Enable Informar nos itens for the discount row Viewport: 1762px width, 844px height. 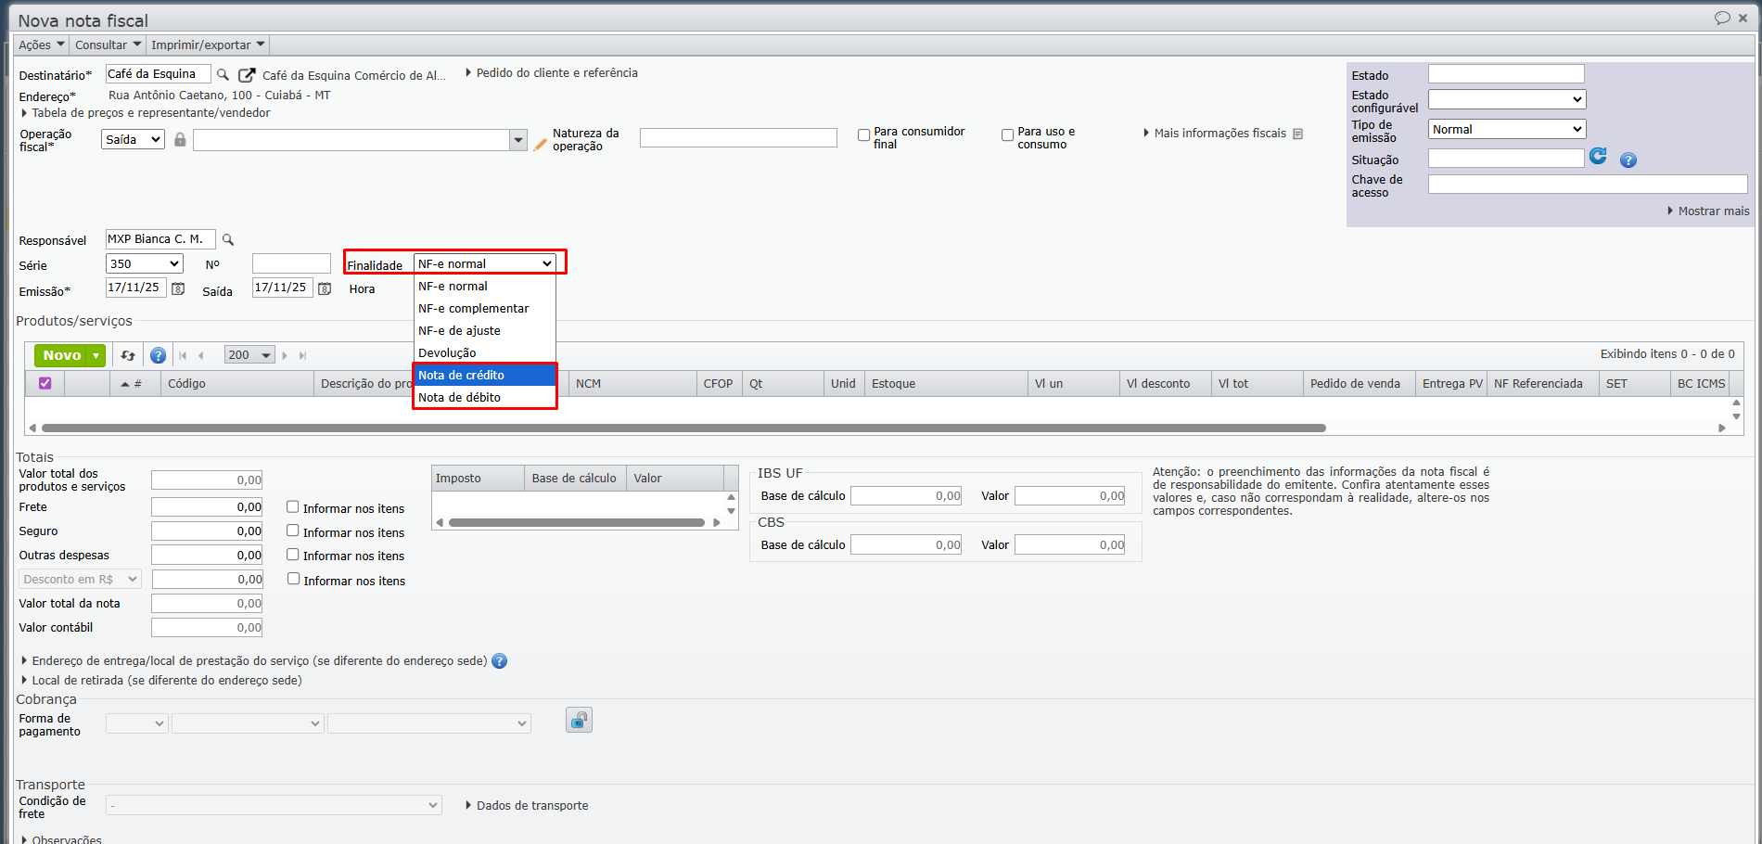[x=293, y=579]
